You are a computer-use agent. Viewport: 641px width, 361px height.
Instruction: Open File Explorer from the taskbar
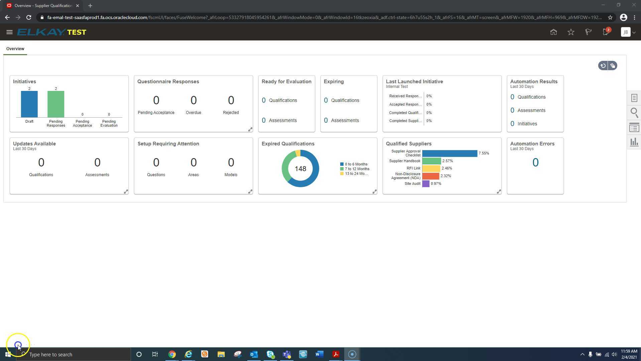tap(221, 354)
